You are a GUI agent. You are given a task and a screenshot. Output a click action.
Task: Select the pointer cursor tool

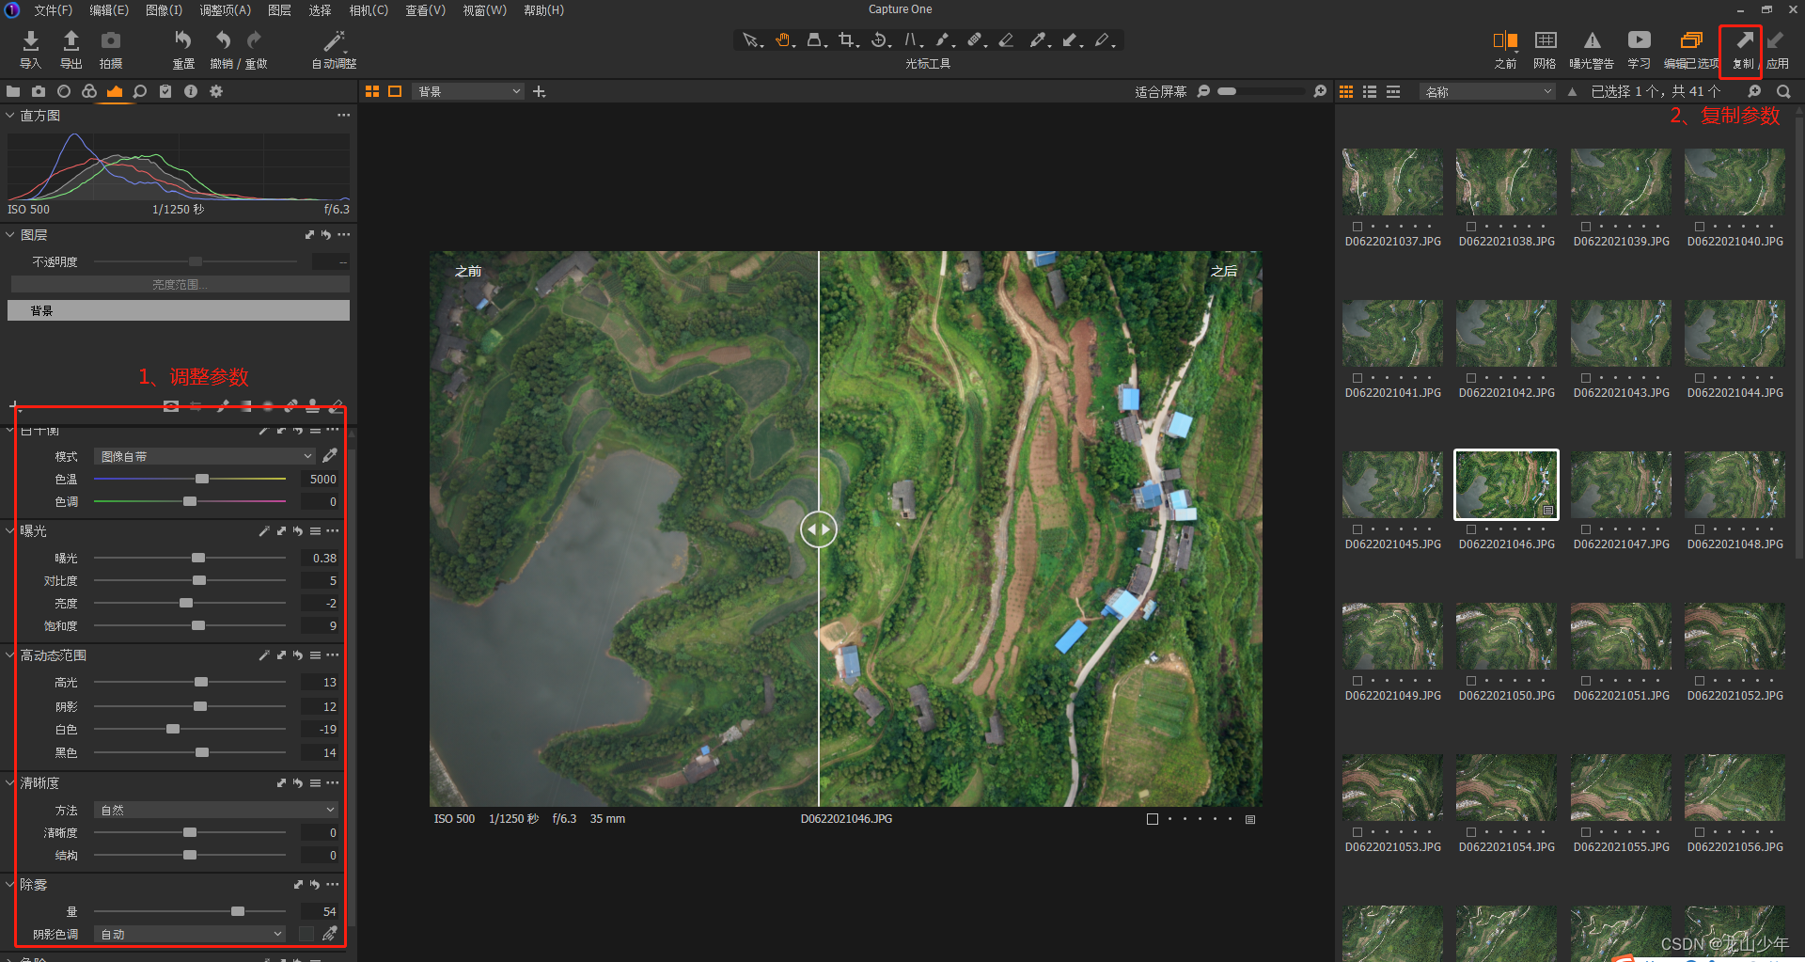click(751, 40)
